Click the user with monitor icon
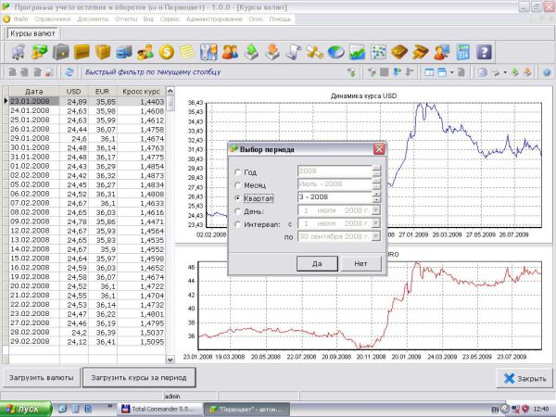Image resolution: width=556 pixels, height=417 pixels. point(442,52)
